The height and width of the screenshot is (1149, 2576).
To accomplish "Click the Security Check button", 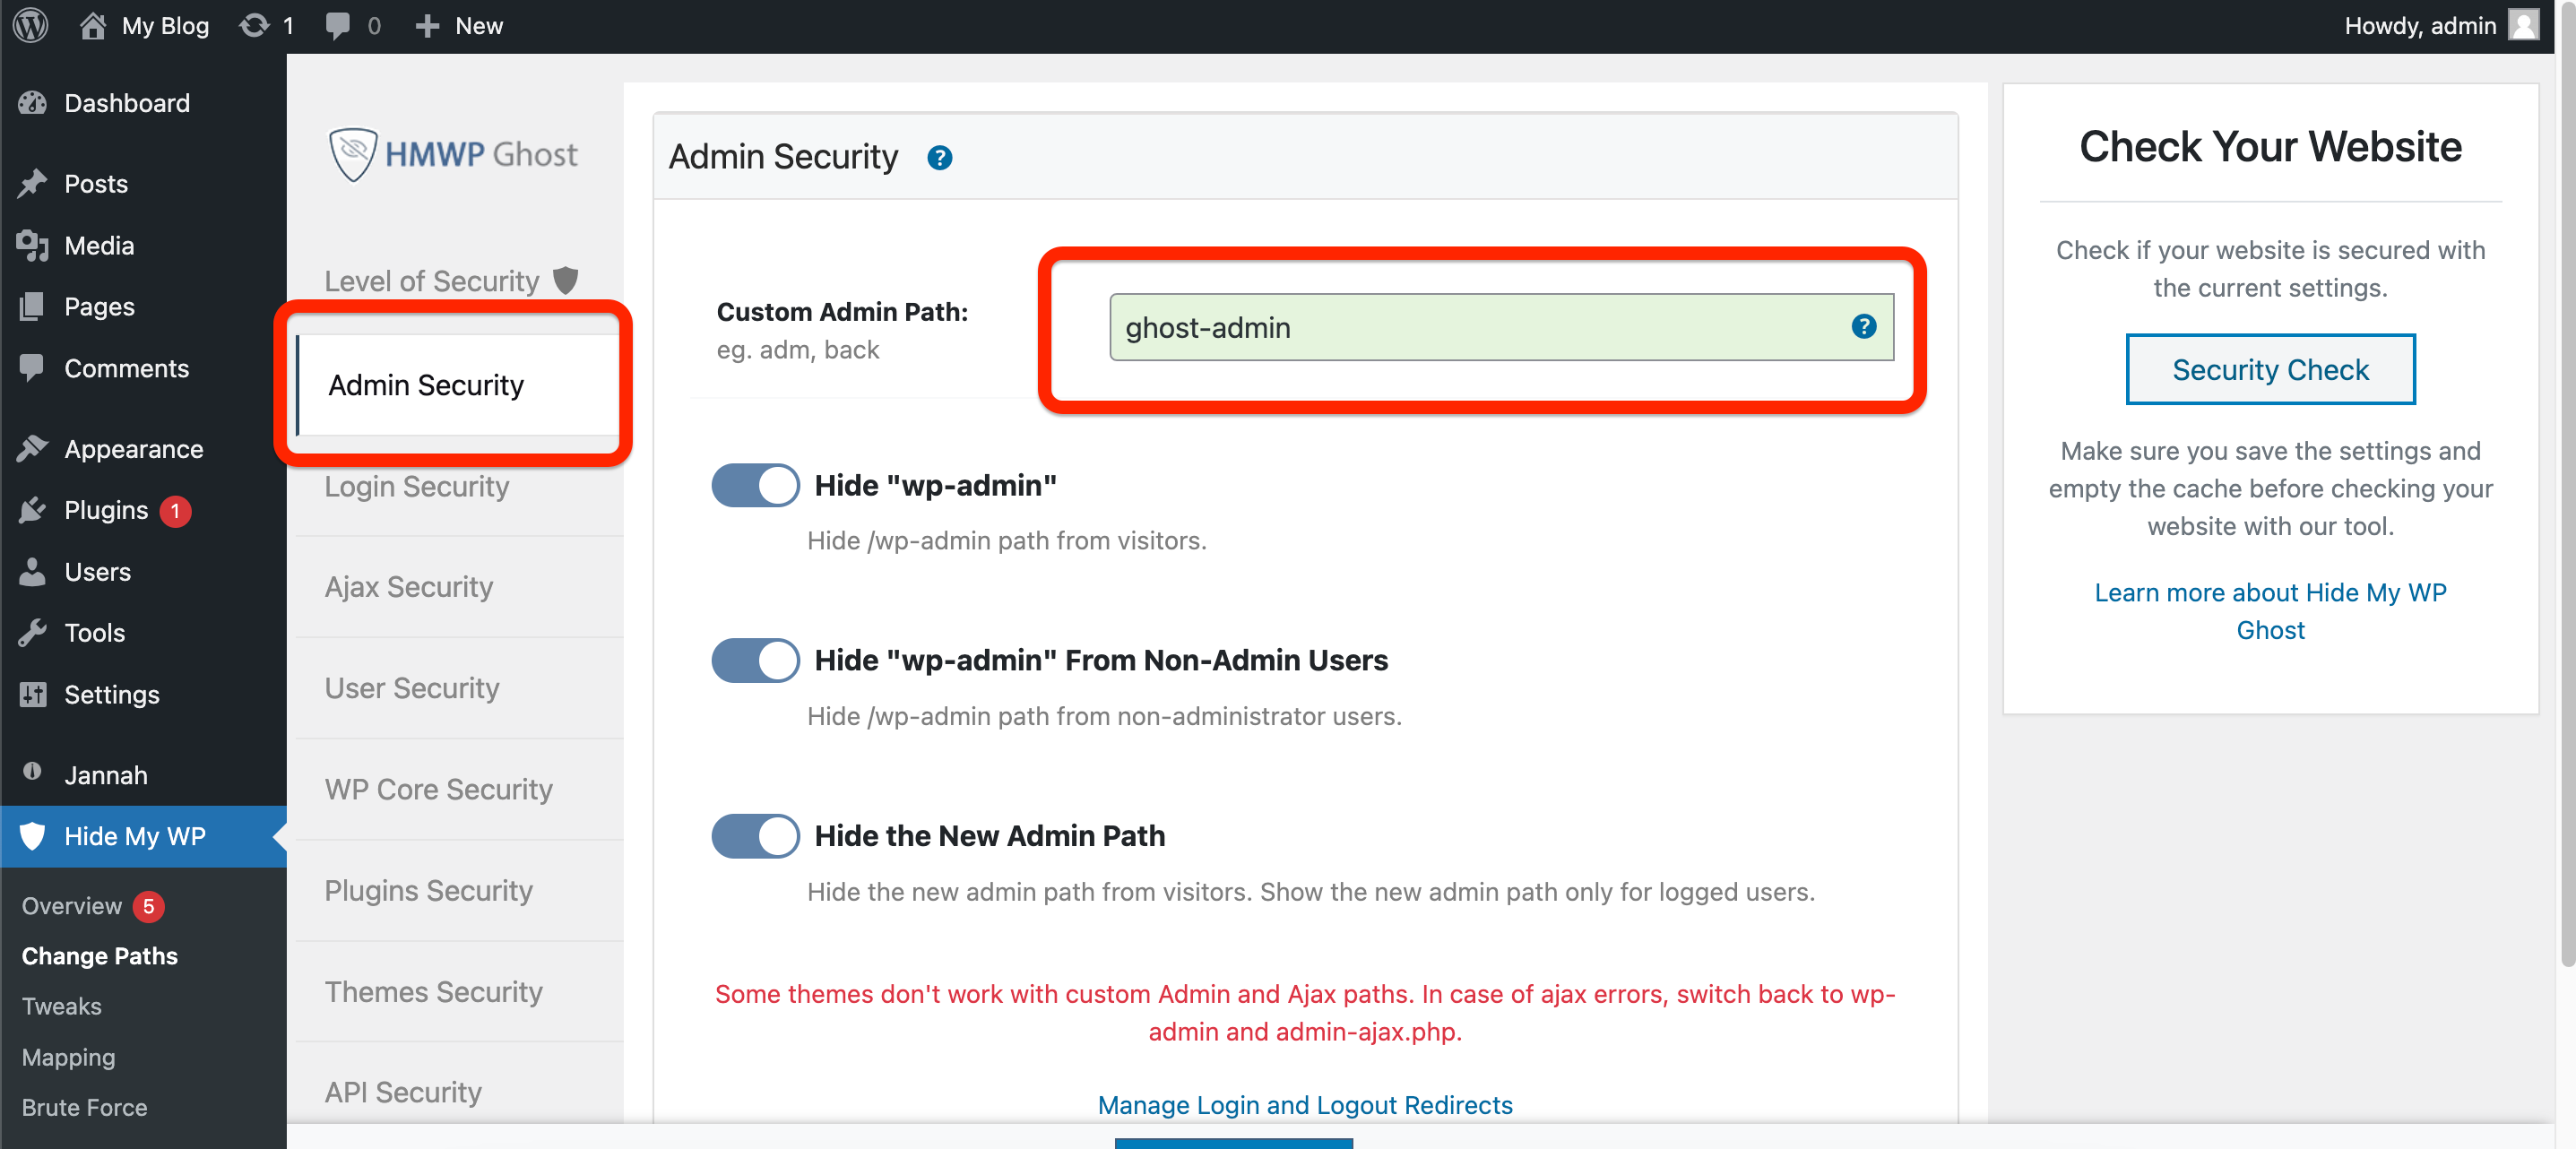I will pos(2270,370).
